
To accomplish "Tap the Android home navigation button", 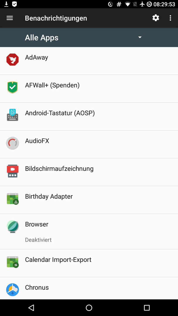I will point(89,308).
